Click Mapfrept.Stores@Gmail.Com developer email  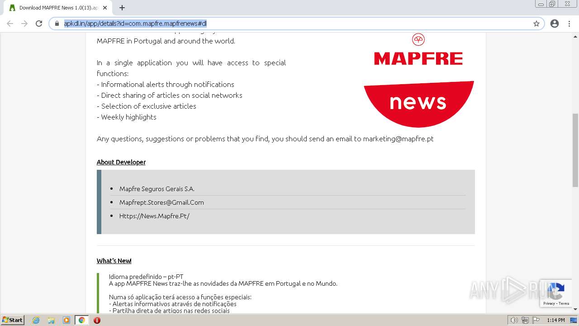point(161,202)
